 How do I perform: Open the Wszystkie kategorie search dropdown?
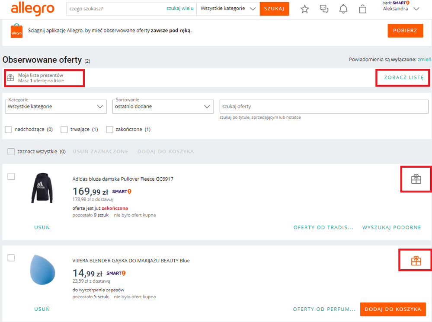click(x=228, y=9)
